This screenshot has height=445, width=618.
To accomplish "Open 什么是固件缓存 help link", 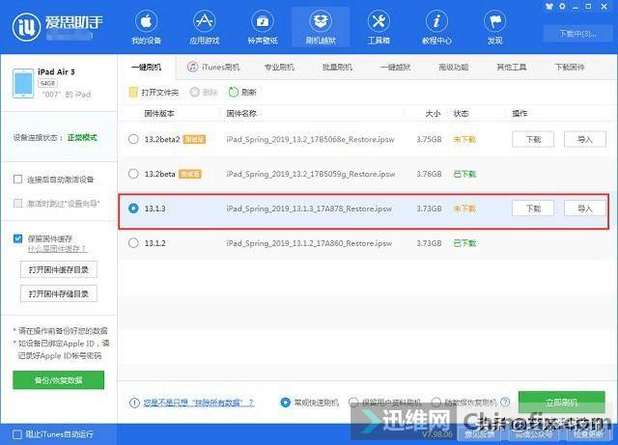I will (56, 249).
